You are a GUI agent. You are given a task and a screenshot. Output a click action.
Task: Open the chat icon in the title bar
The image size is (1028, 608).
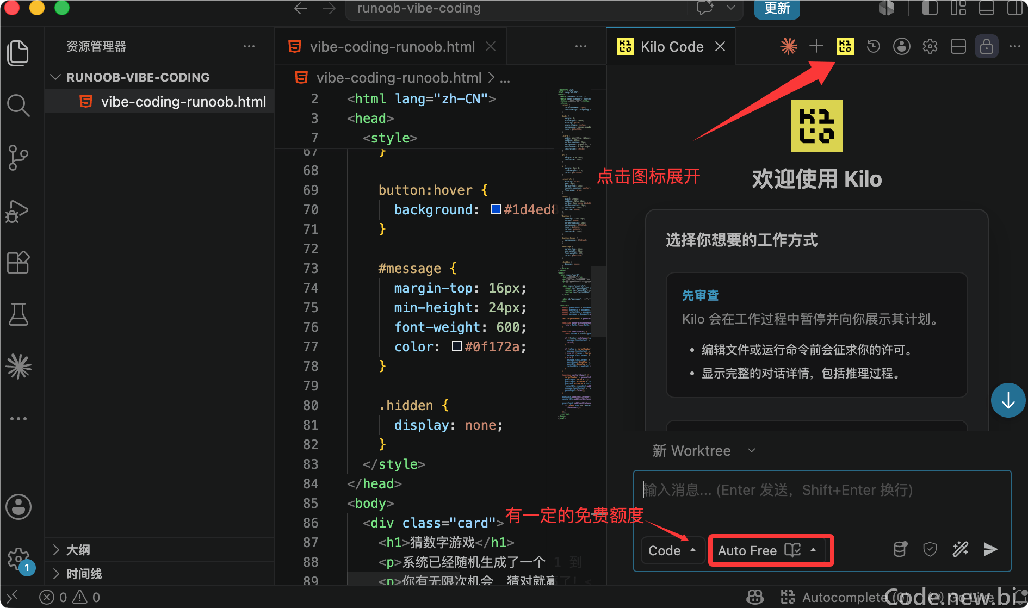[x=705, y=8]
